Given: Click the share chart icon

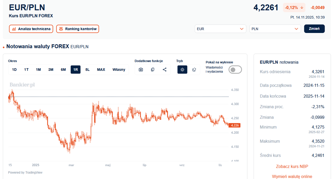Looking at the screenshot, I should tap(165, 70).
